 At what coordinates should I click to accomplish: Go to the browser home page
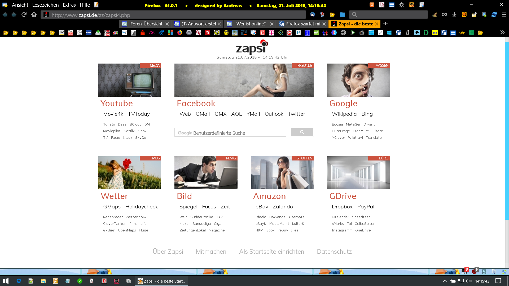coord(34,15)
